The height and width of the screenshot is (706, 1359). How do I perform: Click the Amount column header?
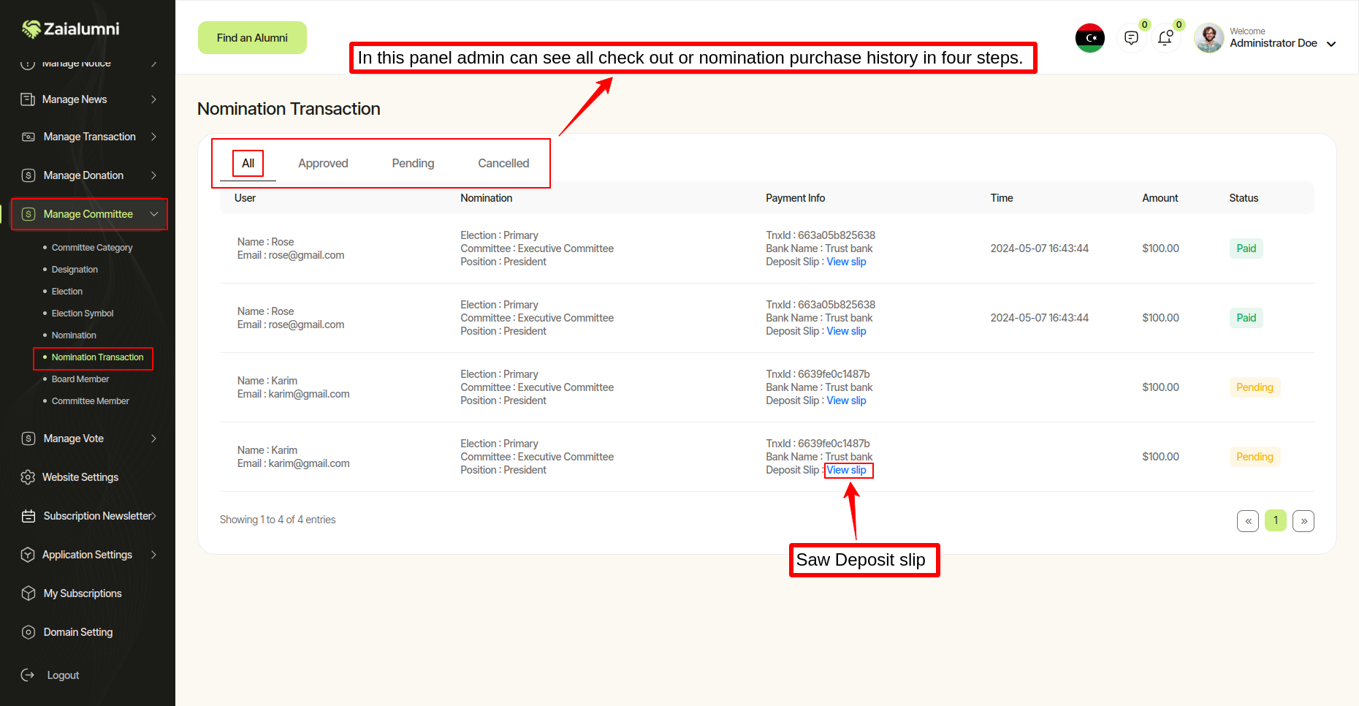tap(1160, 198)
